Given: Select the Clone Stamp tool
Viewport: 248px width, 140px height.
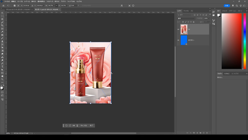Looking at the screenshot, I should (x=2, y=41).
